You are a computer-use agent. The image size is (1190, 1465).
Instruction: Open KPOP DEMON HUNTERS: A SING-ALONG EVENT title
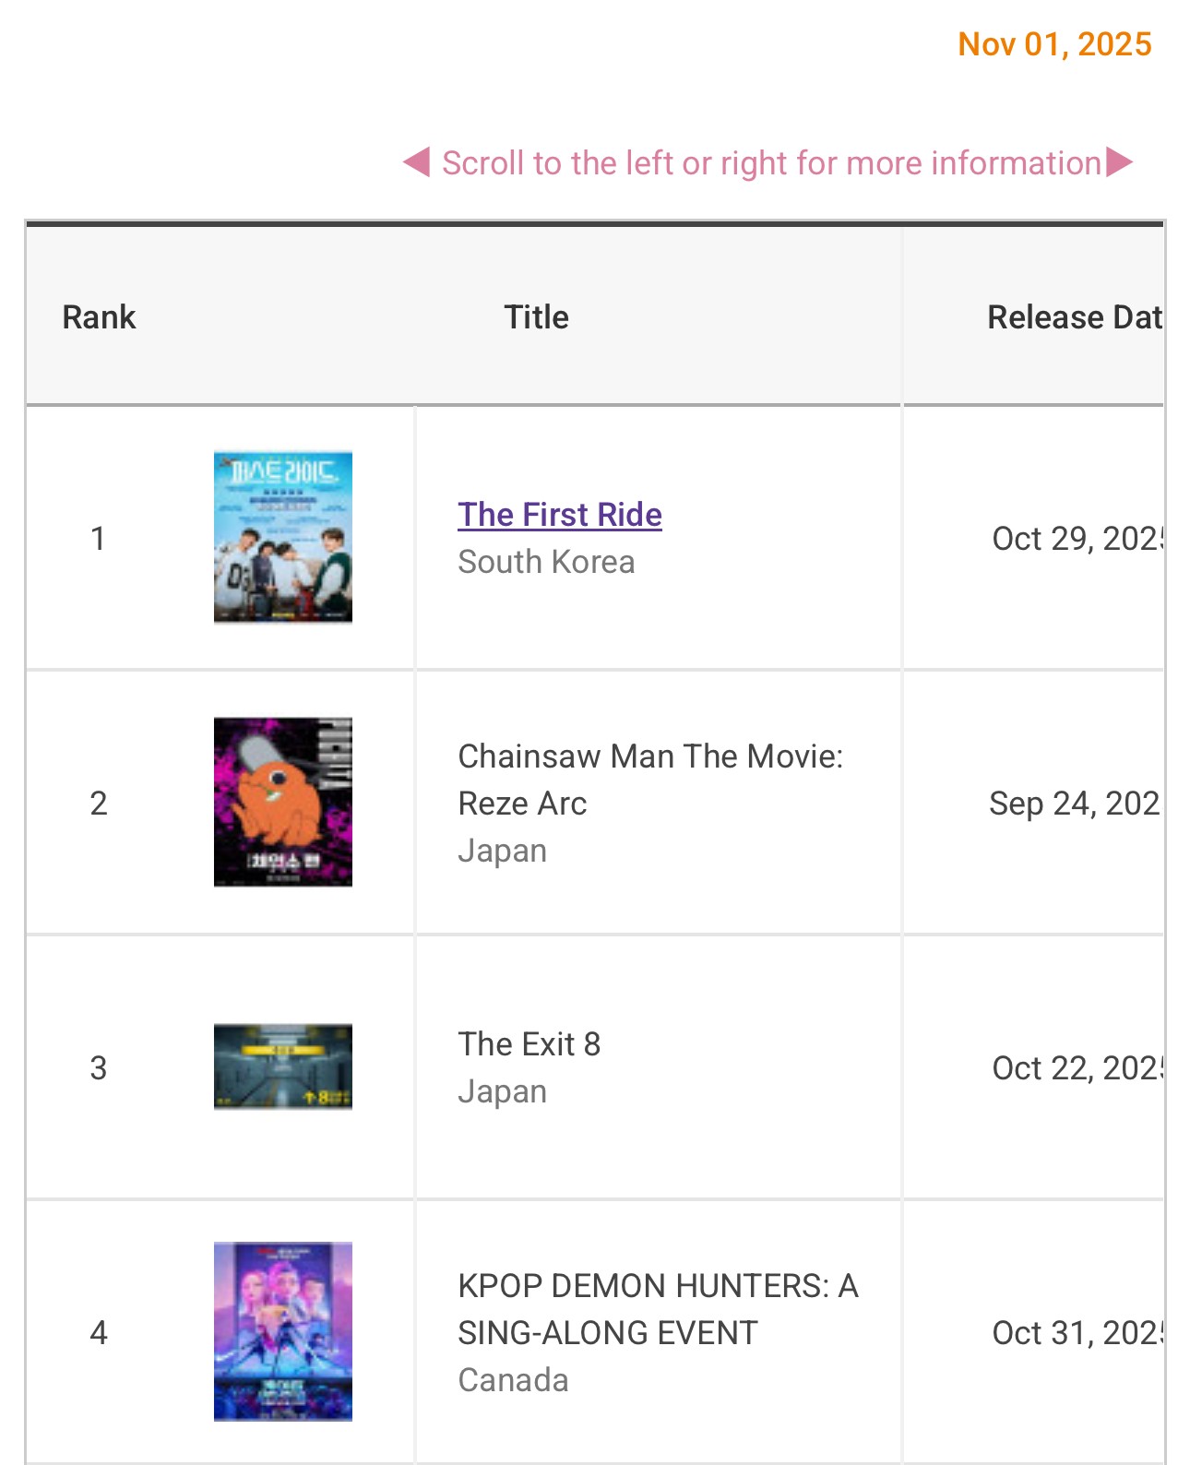pyautogui.click(x=657, y=1309)
